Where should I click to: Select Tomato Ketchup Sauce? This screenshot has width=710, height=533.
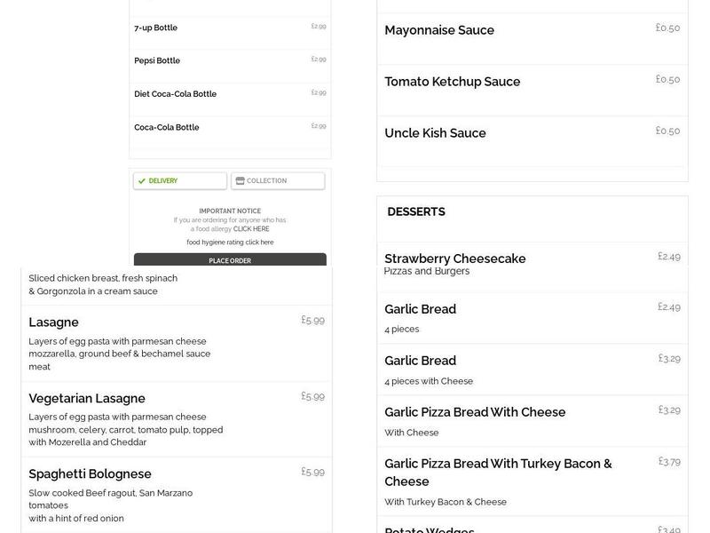pyautogui.click(x=532, y=81)
